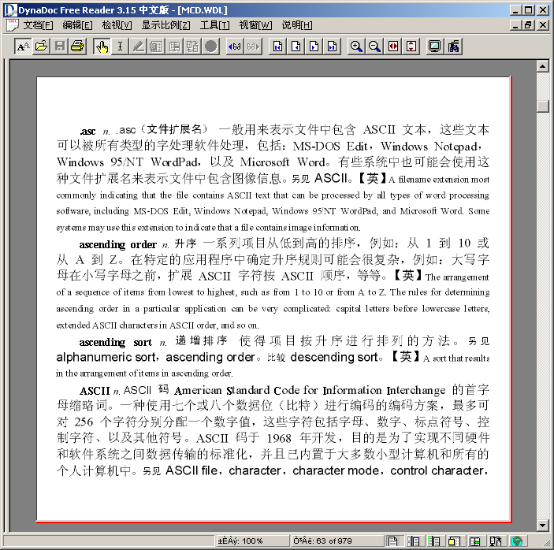Switch to single page view in status bar
This screenshot has width=554, height=550.
point(392,541)
